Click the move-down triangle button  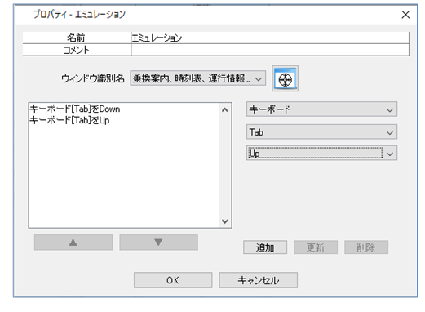pos(158,243)
